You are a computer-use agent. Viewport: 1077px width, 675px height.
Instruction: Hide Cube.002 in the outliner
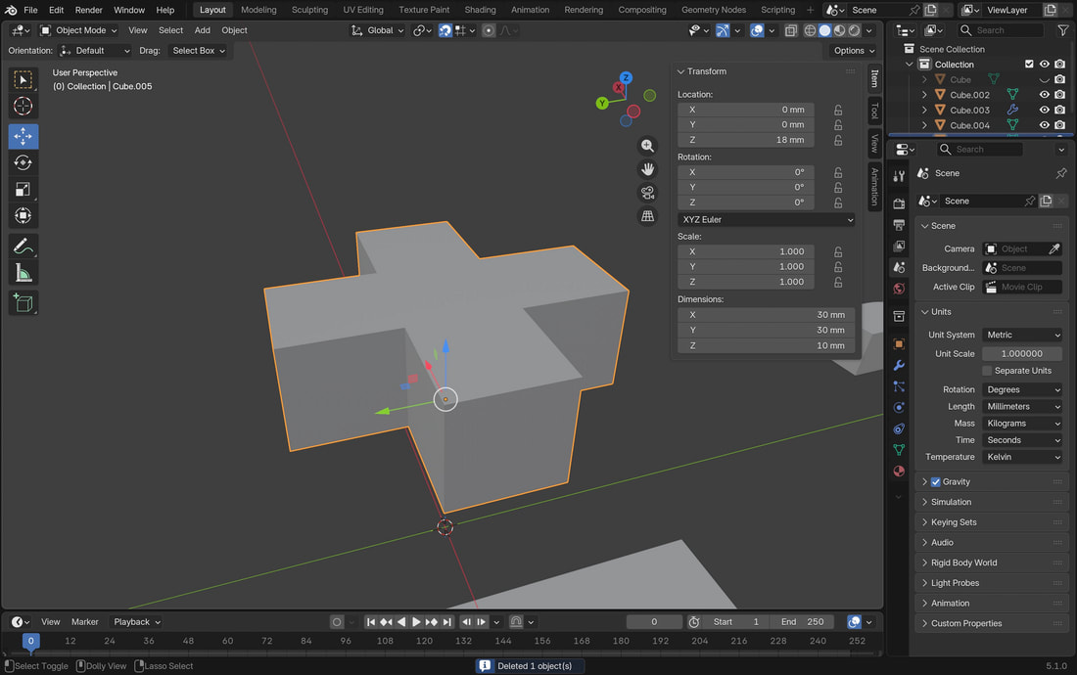(1044, 95)
